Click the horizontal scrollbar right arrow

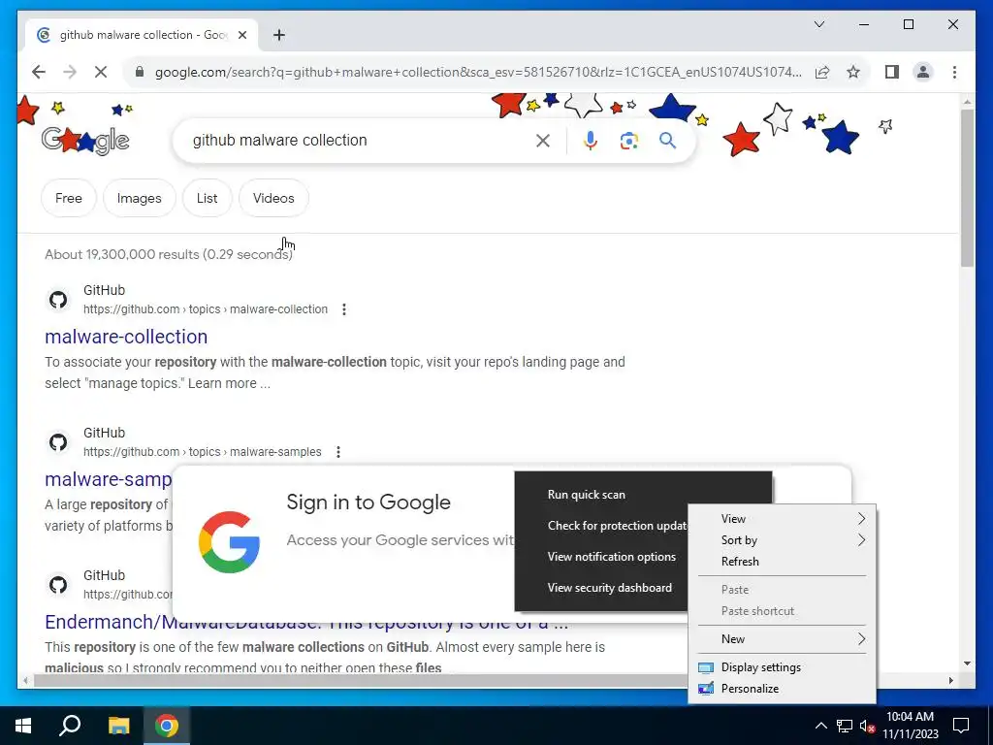(x=951, y=681)
